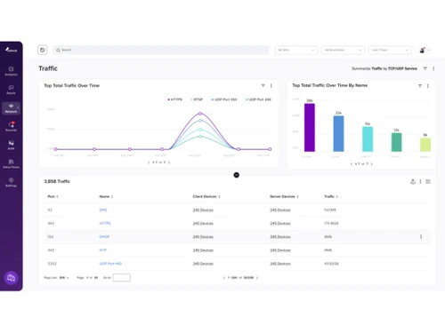Open the UDP Port 443 link

[x=110, y=264]
